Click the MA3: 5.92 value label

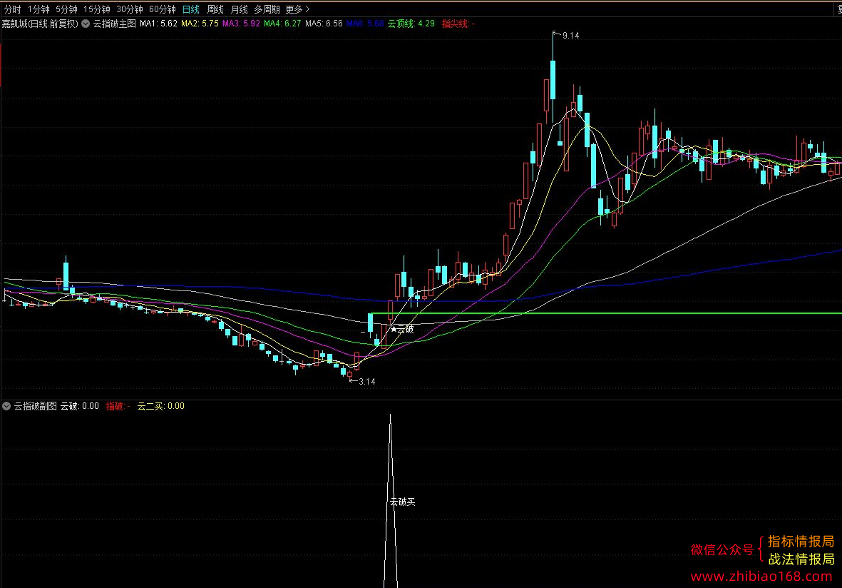point(241,24)
